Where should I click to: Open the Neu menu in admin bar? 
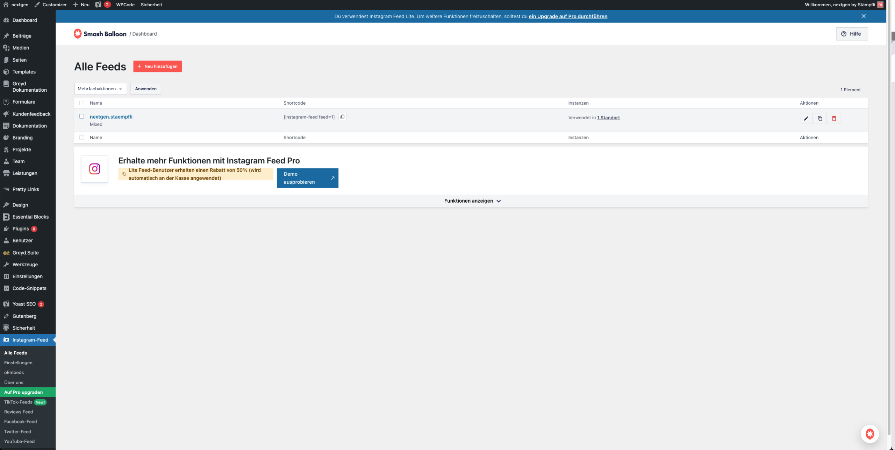coord(81,5)
